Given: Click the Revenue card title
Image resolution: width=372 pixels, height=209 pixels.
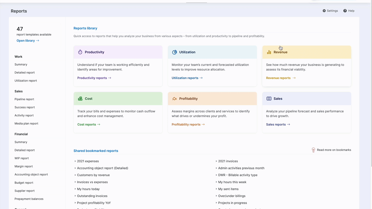Looking at the screenshot, I should 281,52.
